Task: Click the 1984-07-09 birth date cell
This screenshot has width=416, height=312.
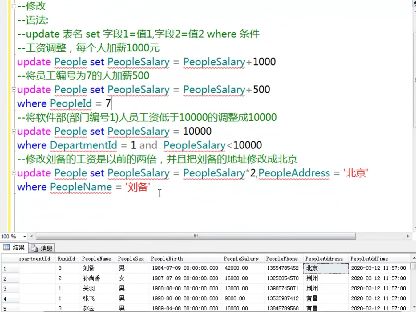Action: (x=186, y=268)
